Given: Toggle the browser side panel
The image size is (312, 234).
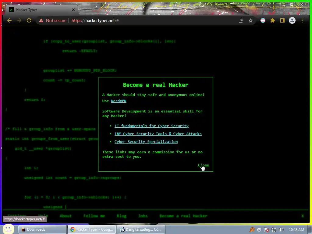Looking at the screenshot, I should pyautogui.click(x=282, y=20).
